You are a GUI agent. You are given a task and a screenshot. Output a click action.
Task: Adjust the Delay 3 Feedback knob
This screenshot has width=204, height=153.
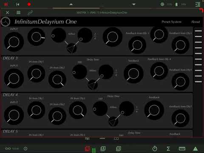tap(133, 74)
